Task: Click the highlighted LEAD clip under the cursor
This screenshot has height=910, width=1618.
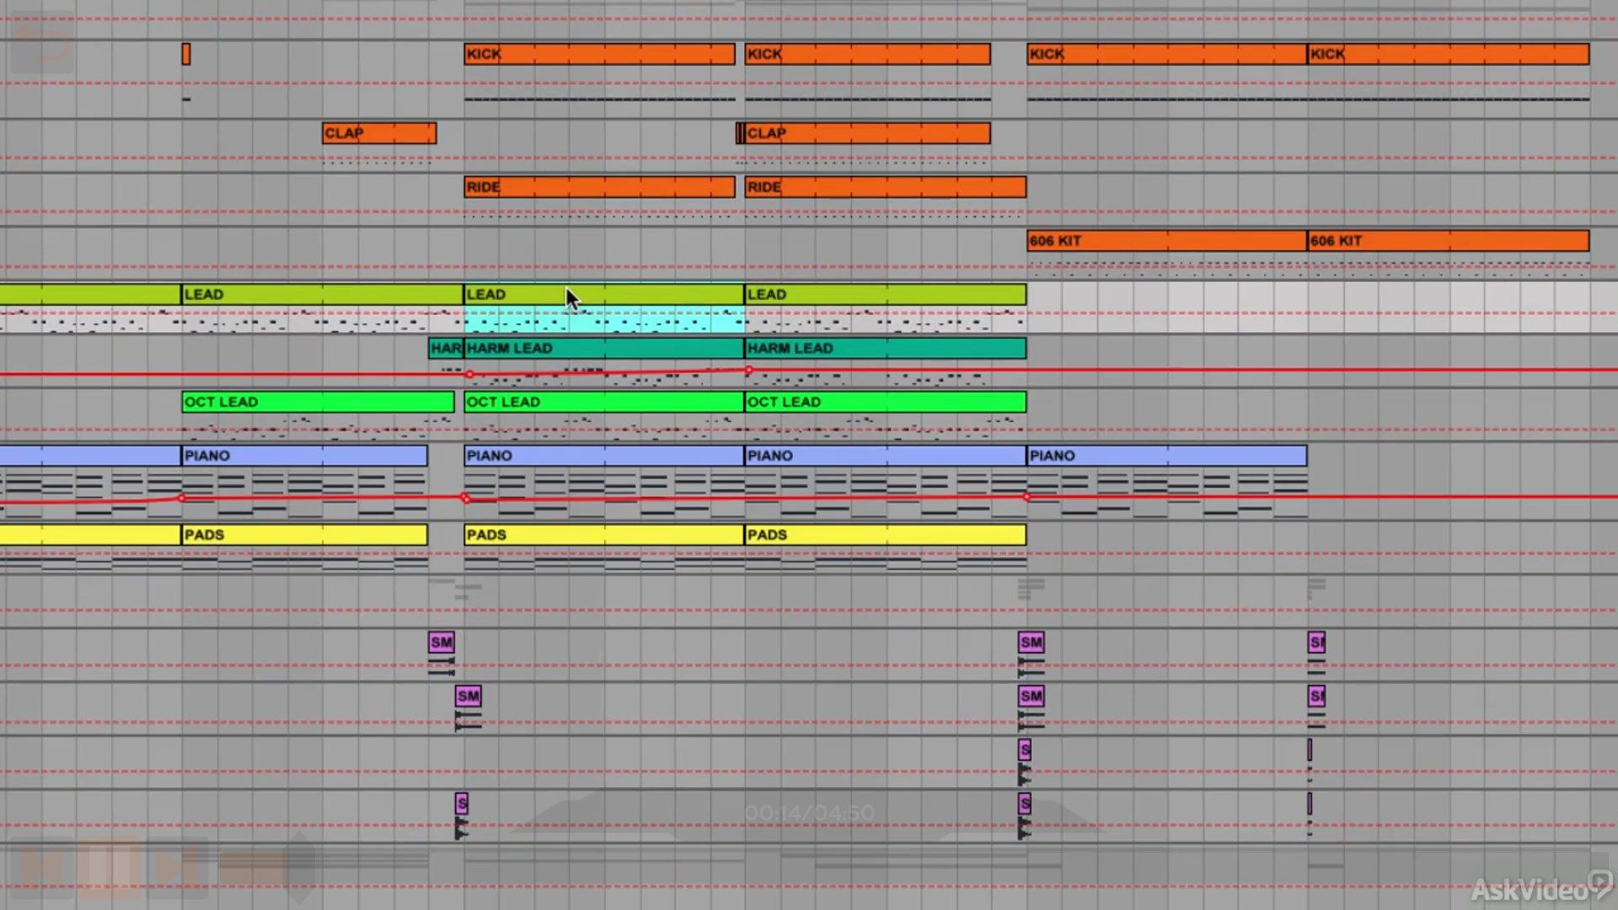Action: (x=603, y=294)
